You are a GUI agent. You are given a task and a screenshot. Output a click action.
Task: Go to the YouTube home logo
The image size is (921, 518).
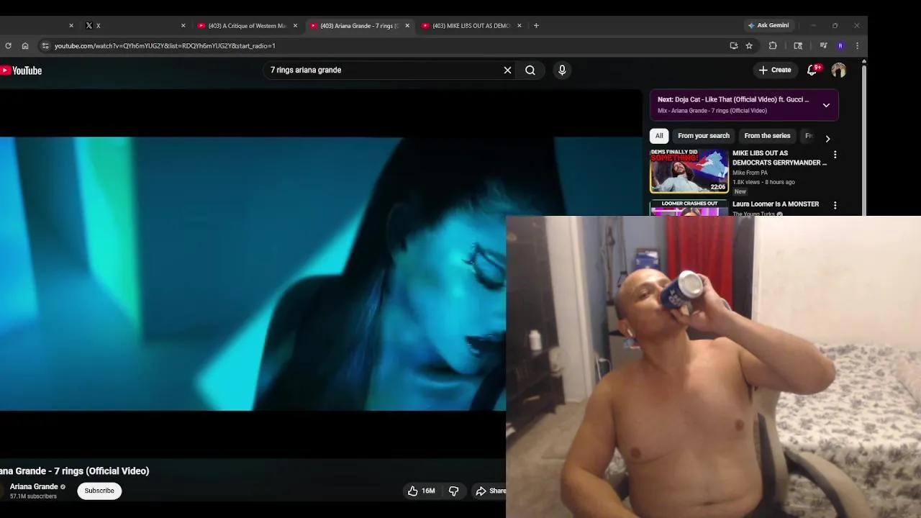(22, 71)
